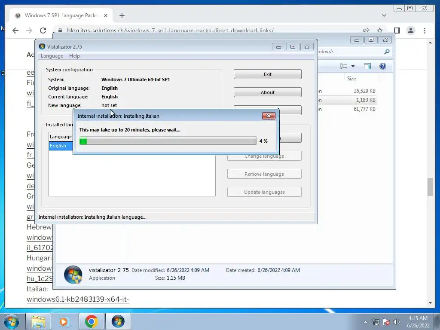Click the Remove language button
Screen dimensions: 440x330
[x=264, y=174]
